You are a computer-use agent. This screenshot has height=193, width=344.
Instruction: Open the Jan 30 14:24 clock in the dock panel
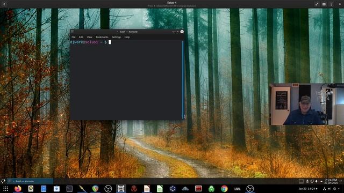307,189
